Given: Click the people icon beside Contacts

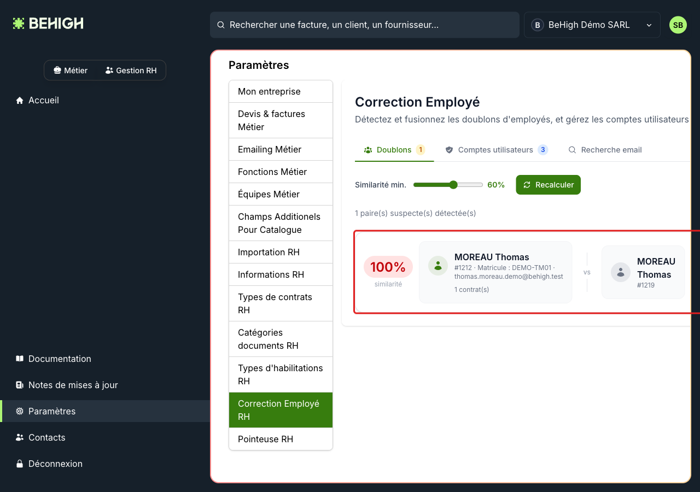Looking at the screenshot, I should (x=20, y=437).
